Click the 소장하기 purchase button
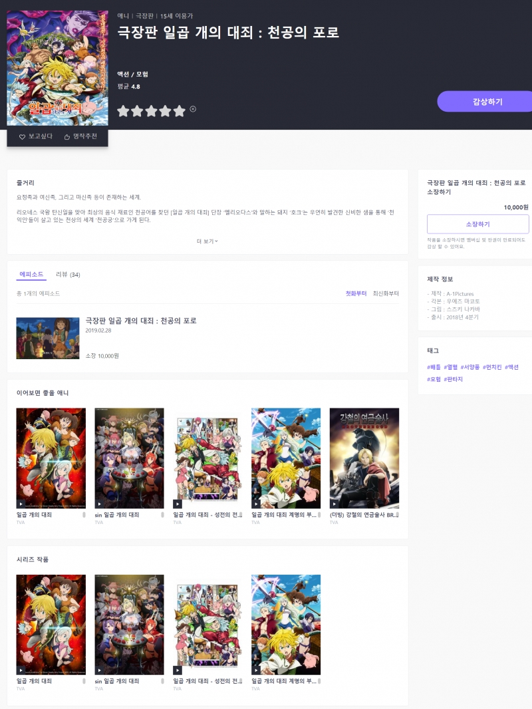Viewport: 532px width, 709px height. pos(477,224)
